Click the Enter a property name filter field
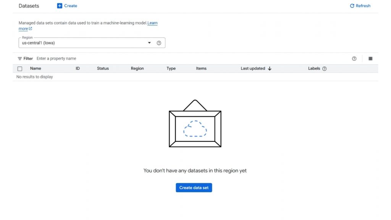 [x=57, y=58]
